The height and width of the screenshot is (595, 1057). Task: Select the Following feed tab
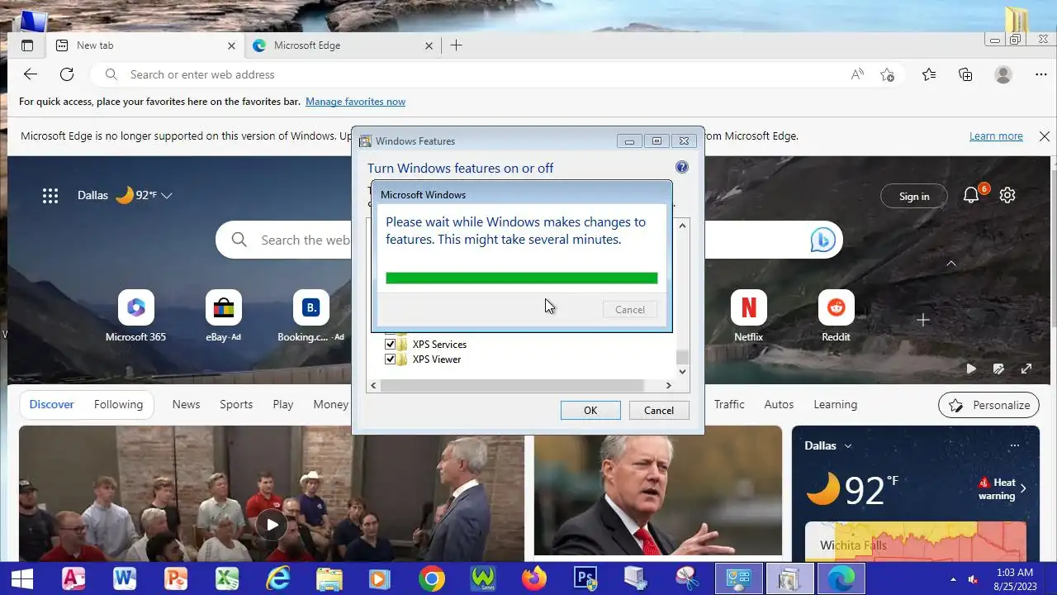coord(118,404)
